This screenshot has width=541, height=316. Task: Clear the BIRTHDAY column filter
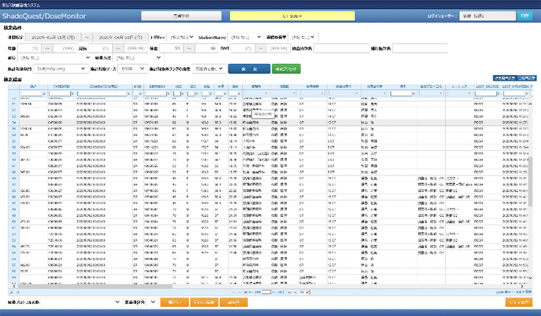[x=168, y=94]
